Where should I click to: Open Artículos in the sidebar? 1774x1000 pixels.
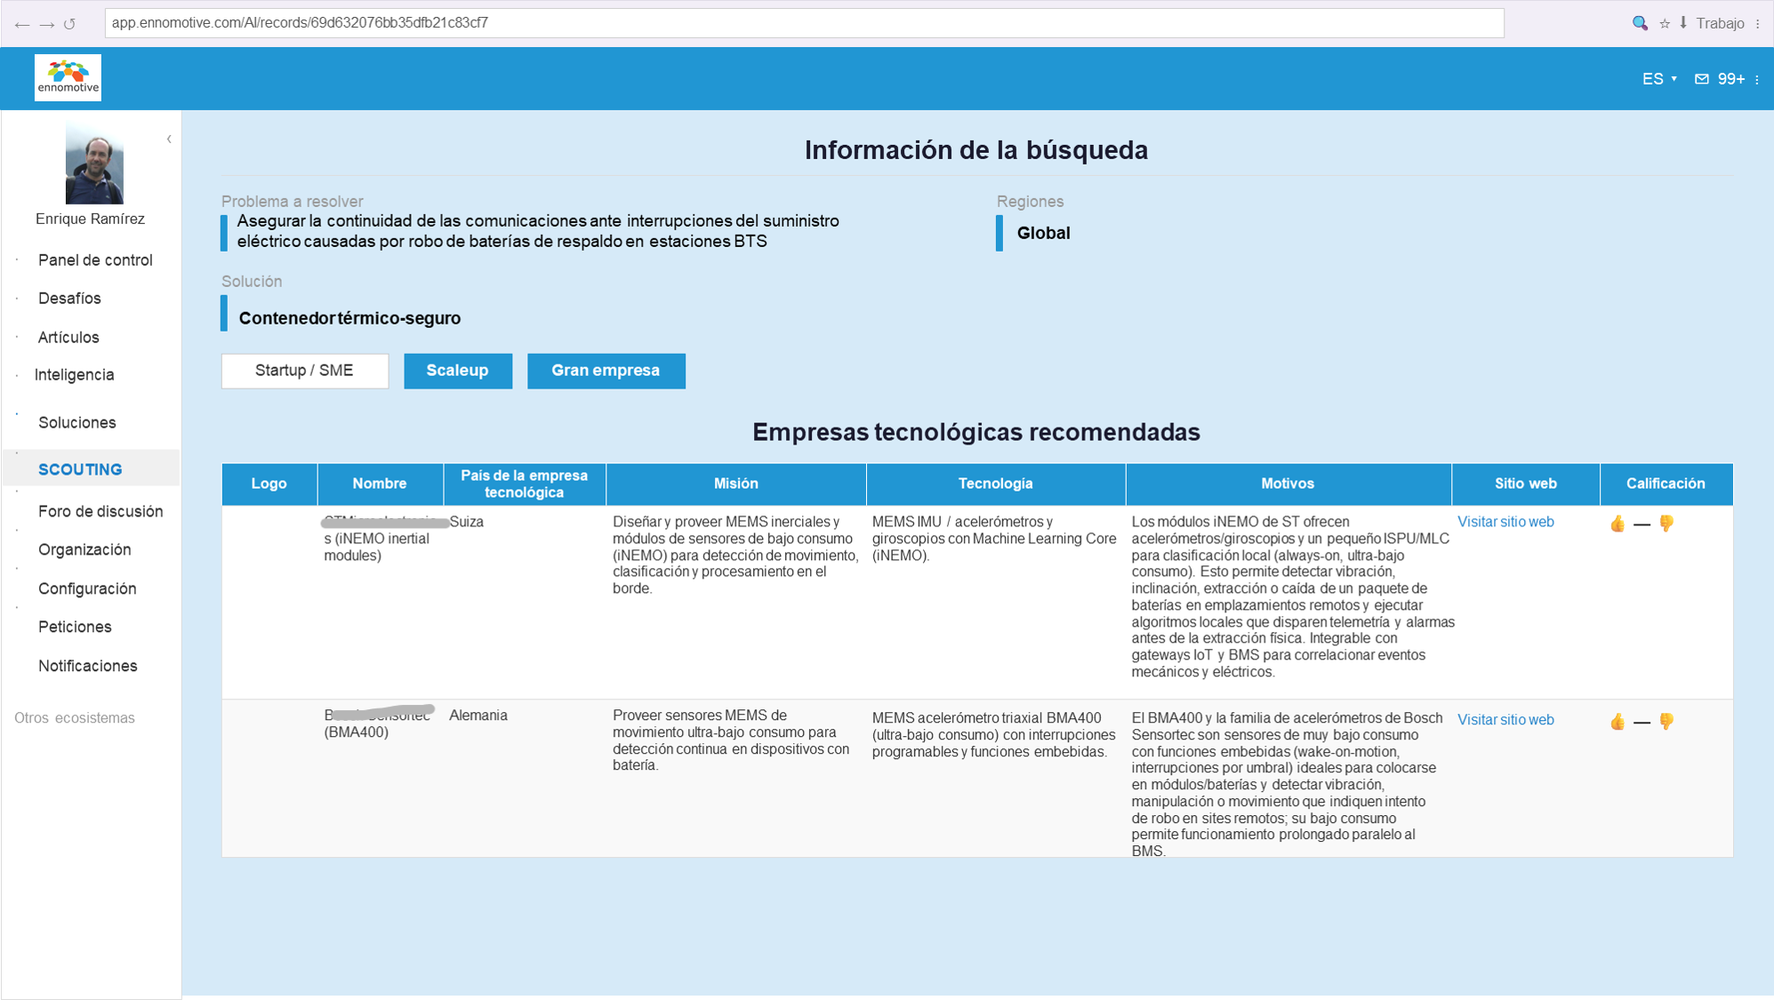point(68,338)
